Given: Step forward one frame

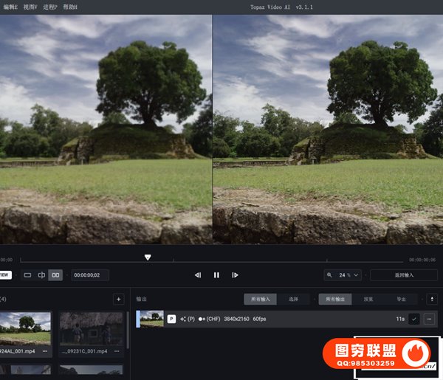Looking at the screenshot, I should (x=235, y=275).
